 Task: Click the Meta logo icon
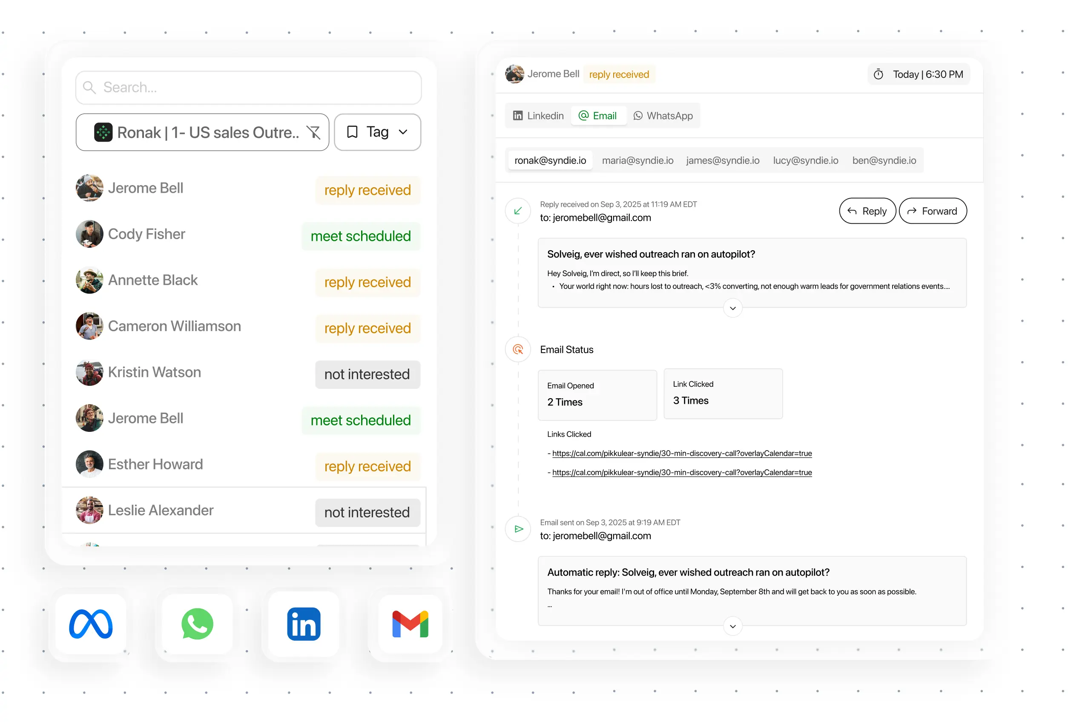coord(91,624)
